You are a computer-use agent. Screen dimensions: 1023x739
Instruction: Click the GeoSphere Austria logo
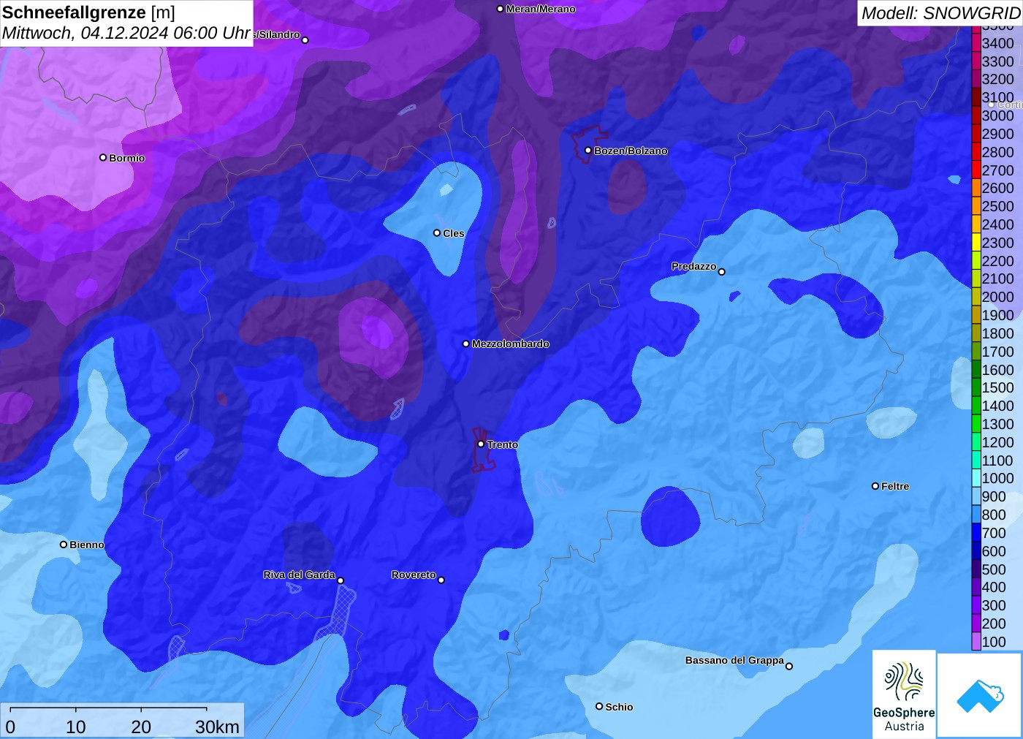click(904, 694)
